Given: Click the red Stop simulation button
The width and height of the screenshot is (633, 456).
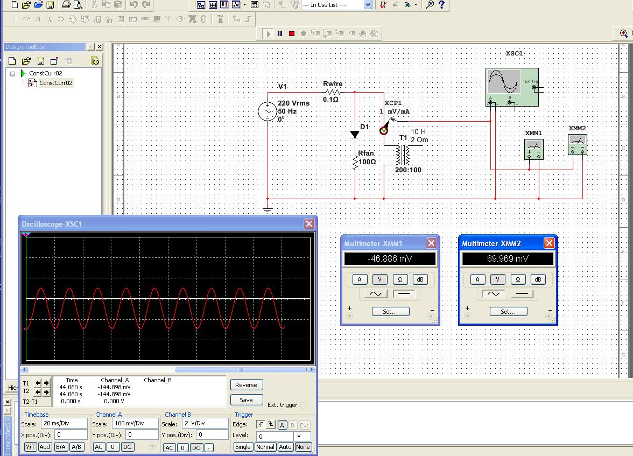Looking at the screenshot, I should pyautogui.click(x=292, y=33).
